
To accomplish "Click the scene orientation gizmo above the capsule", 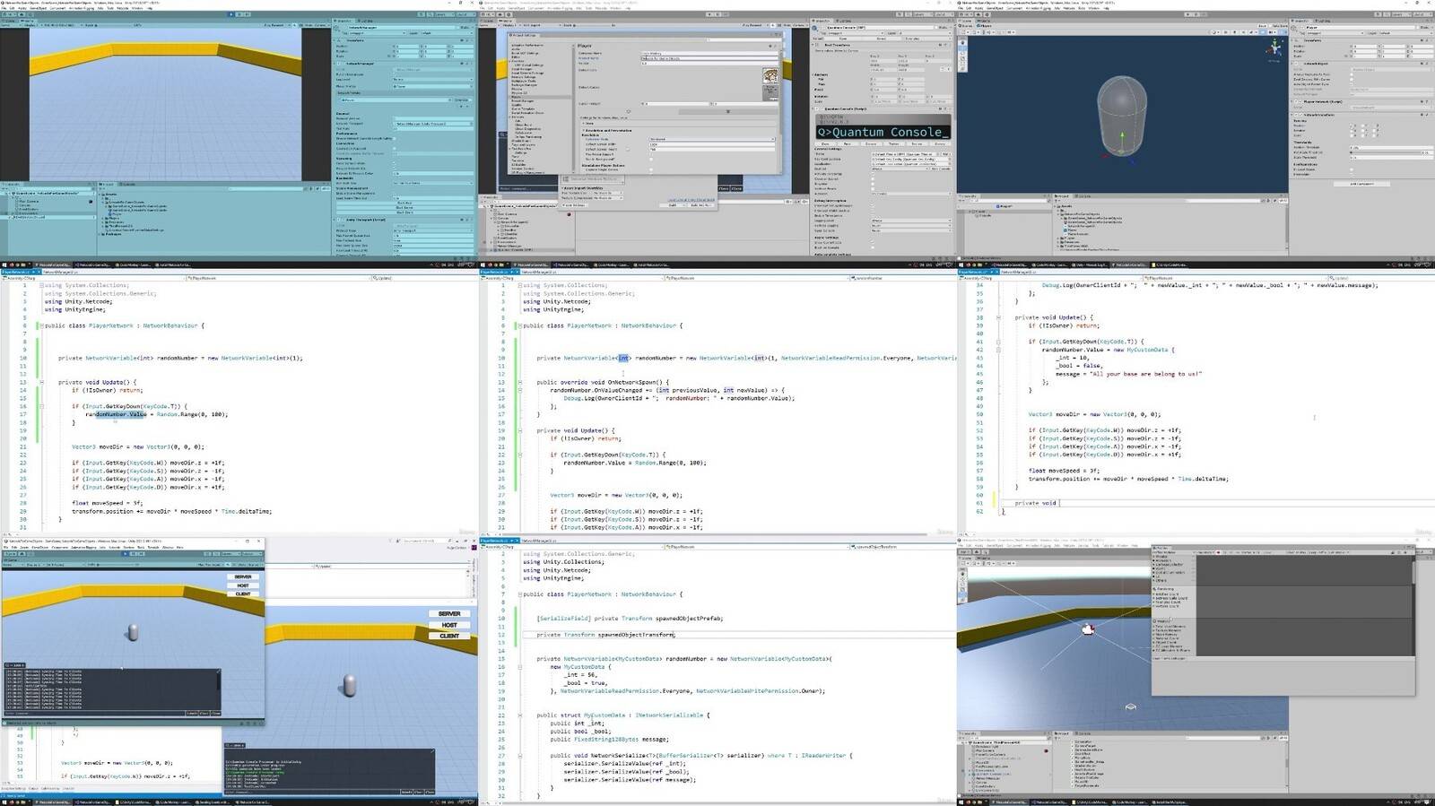I will tap(1274, 48).
